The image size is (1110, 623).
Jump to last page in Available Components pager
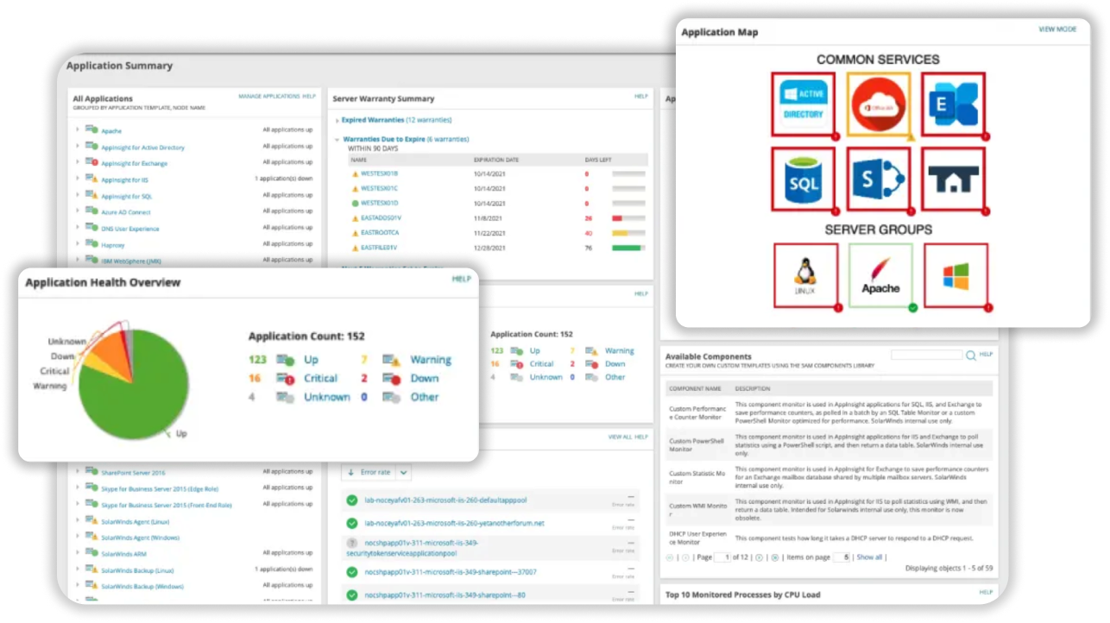(774, 557)
